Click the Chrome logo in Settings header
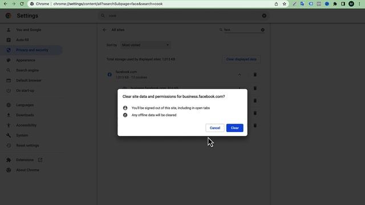 (9, 15)
